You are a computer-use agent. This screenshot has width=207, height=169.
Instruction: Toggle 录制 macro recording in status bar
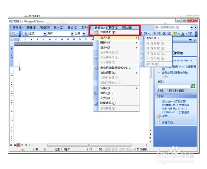coord(107,150)
